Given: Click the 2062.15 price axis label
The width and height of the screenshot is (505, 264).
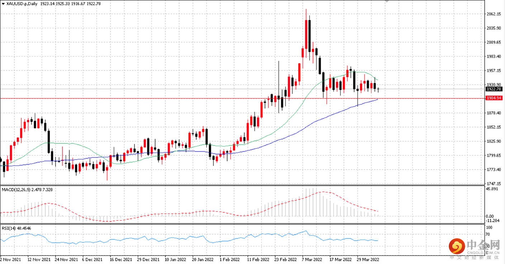Looking at the screenshot, I should (494, 14).
